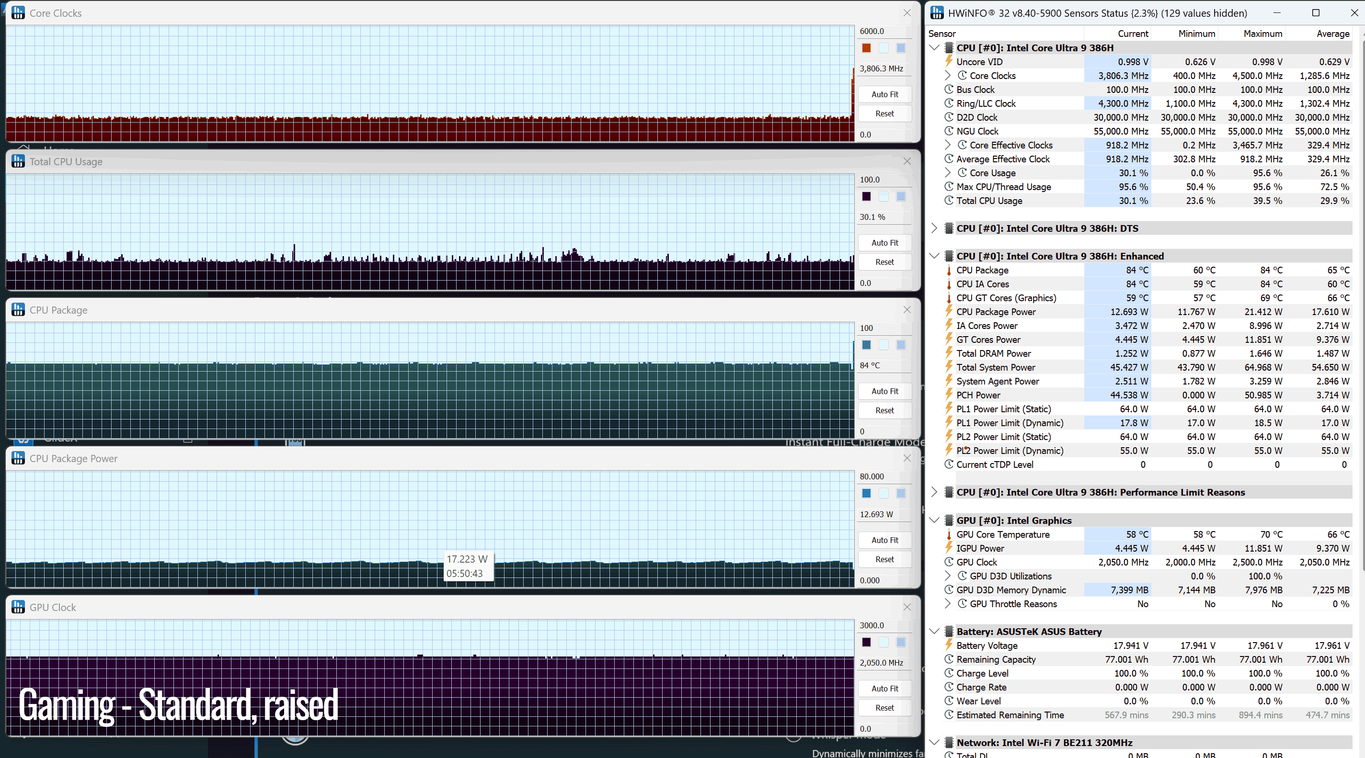Image resolution: width=1365 pixels, height=758 pixels.
Task: Open the light blue swatch in GPU Clock graph
Action: point(901,642)
